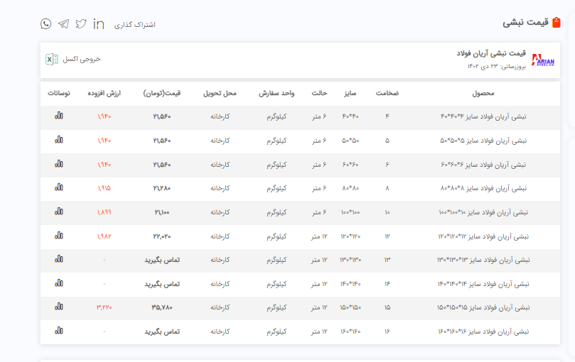
Task: Click the Excel file export icon
Action: click(51, 60)
